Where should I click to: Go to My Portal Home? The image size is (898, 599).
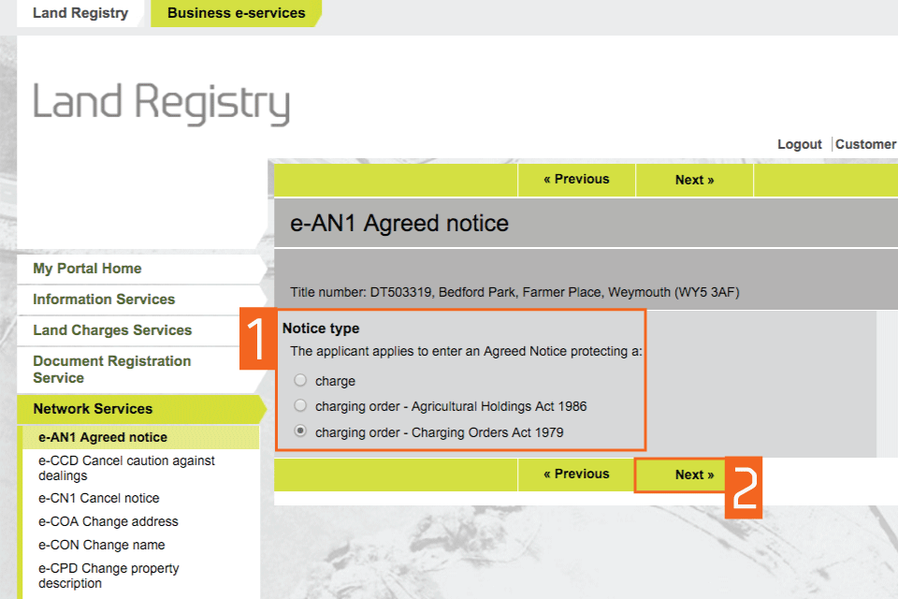[87, 269]
